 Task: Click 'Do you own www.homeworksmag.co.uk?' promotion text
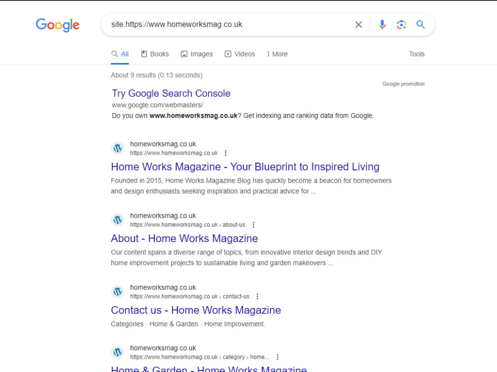click(x=243, y=116)
